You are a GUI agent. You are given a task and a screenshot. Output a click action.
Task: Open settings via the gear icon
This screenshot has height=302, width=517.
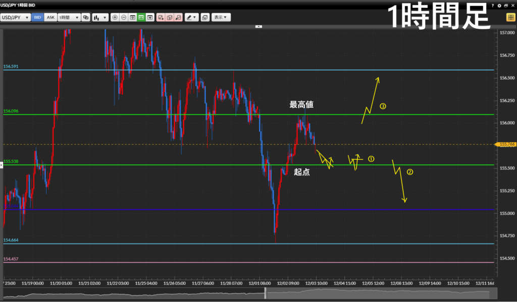499,6
